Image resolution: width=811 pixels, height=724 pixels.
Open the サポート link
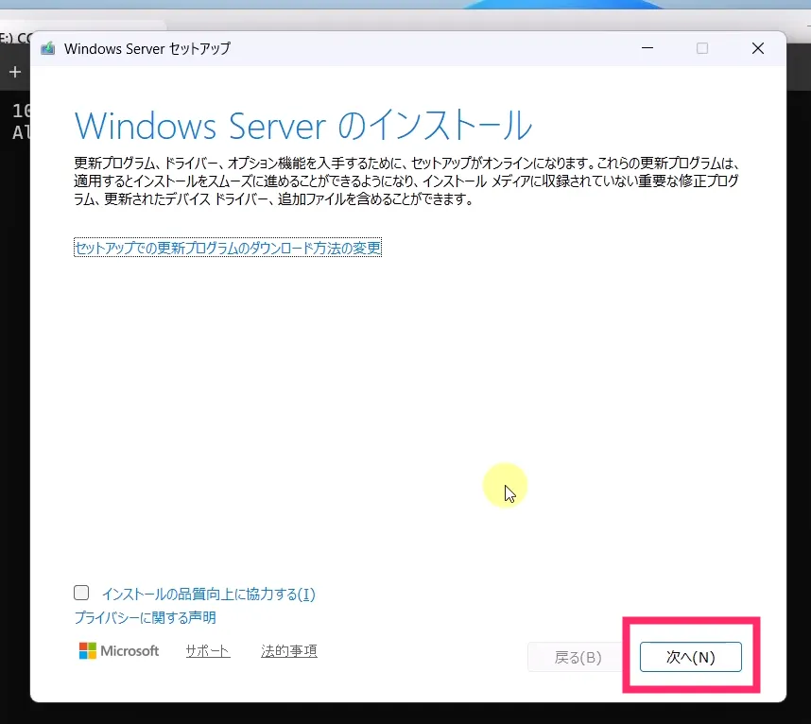(x=207, y=651)
